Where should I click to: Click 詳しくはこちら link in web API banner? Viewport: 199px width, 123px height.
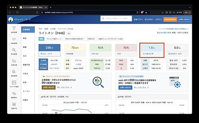tap(141, 87)
